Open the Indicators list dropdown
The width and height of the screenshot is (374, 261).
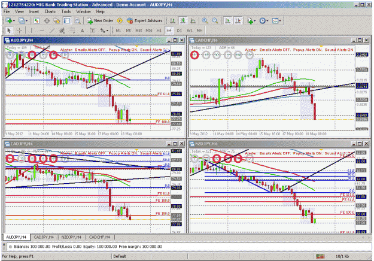pyautogui.click(x=251, y=21)
